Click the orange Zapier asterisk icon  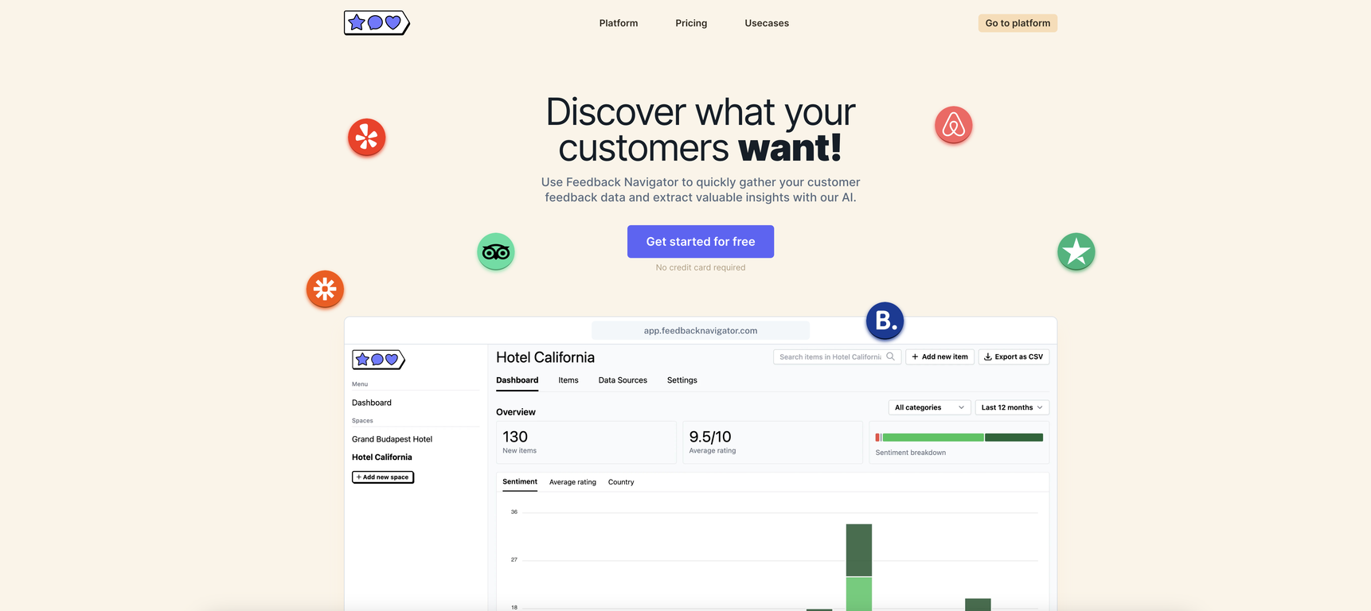point(325,289)
